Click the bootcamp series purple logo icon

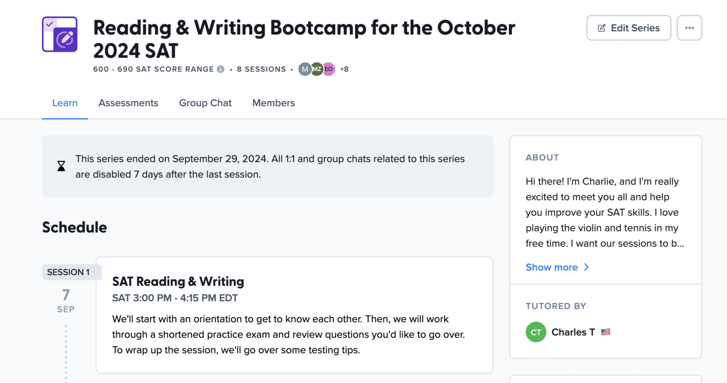click(x=60, y=35)
